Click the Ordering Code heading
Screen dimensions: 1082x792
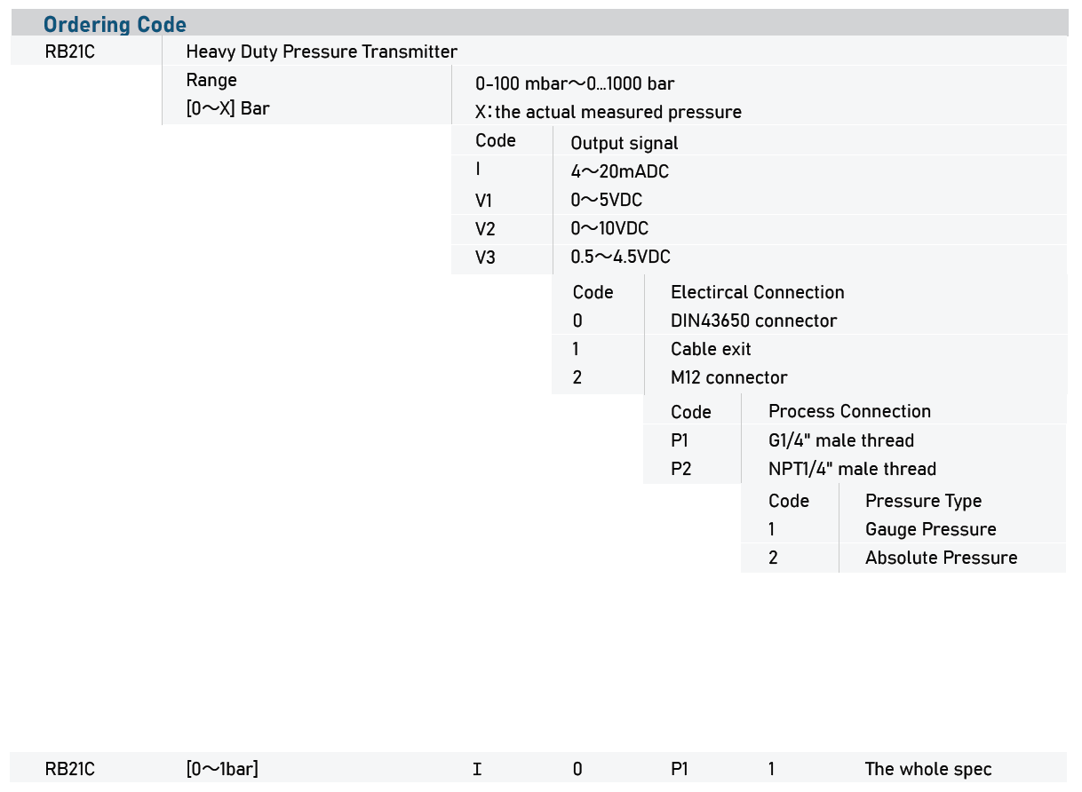[115, 24]
